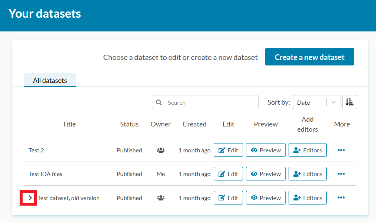Edit the Test 2 dataset
Image resolution: width=376 pixels, height=223 pixels.
click(228, 150)
